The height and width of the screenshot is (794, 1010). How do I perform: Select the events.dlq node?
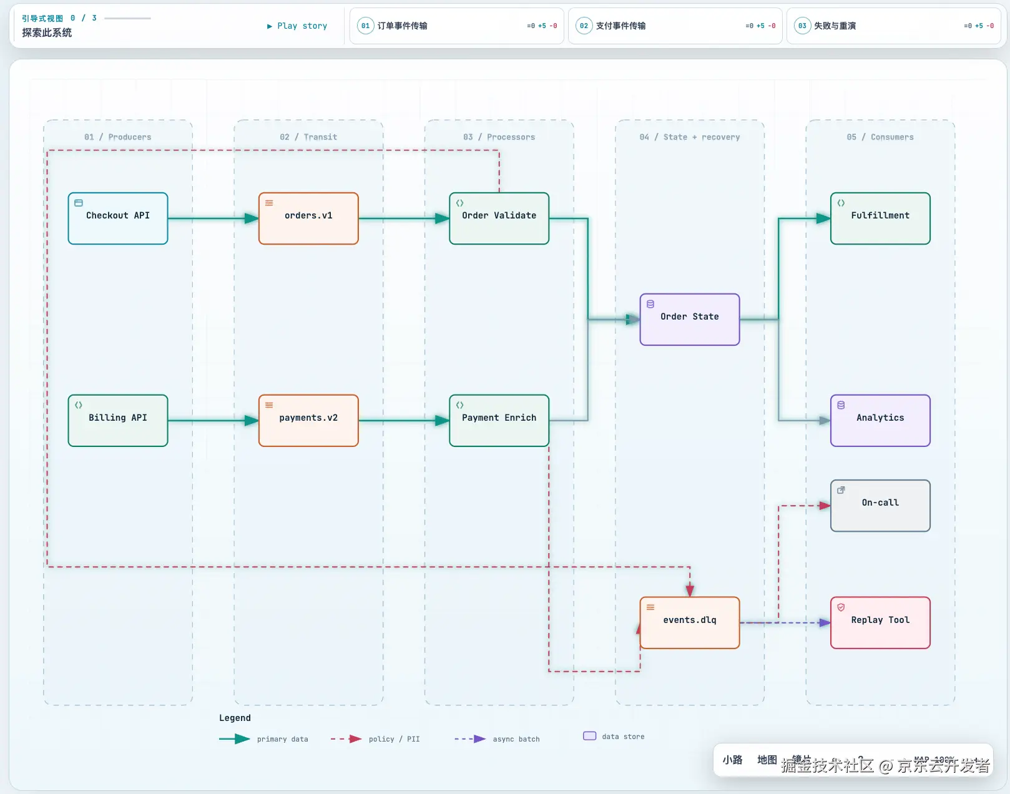[690, 623]
